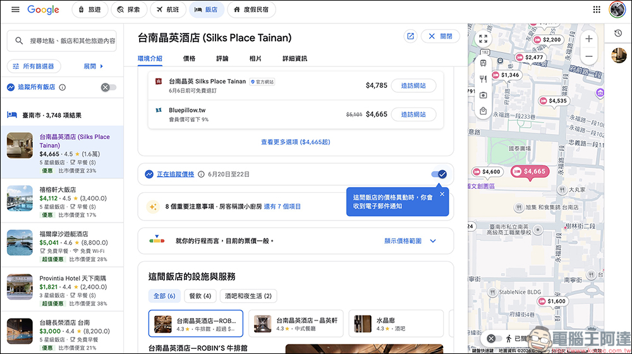Image resolution: width=632 pixels, height=354 pixels.
Task: Select $1,600 map price marker
Action: [x=552, y=301]
